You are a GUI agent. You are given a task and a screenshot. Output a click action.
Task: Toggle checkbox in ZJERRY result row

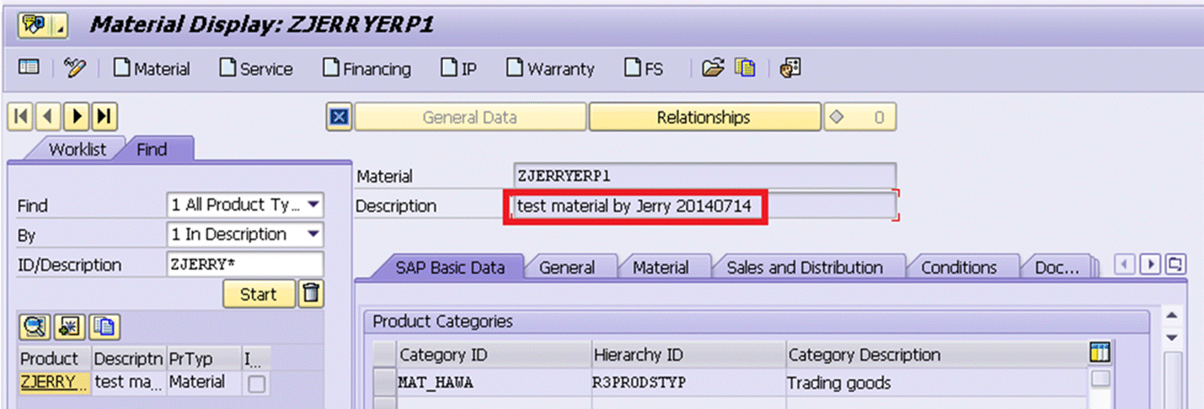click(257, 384)
